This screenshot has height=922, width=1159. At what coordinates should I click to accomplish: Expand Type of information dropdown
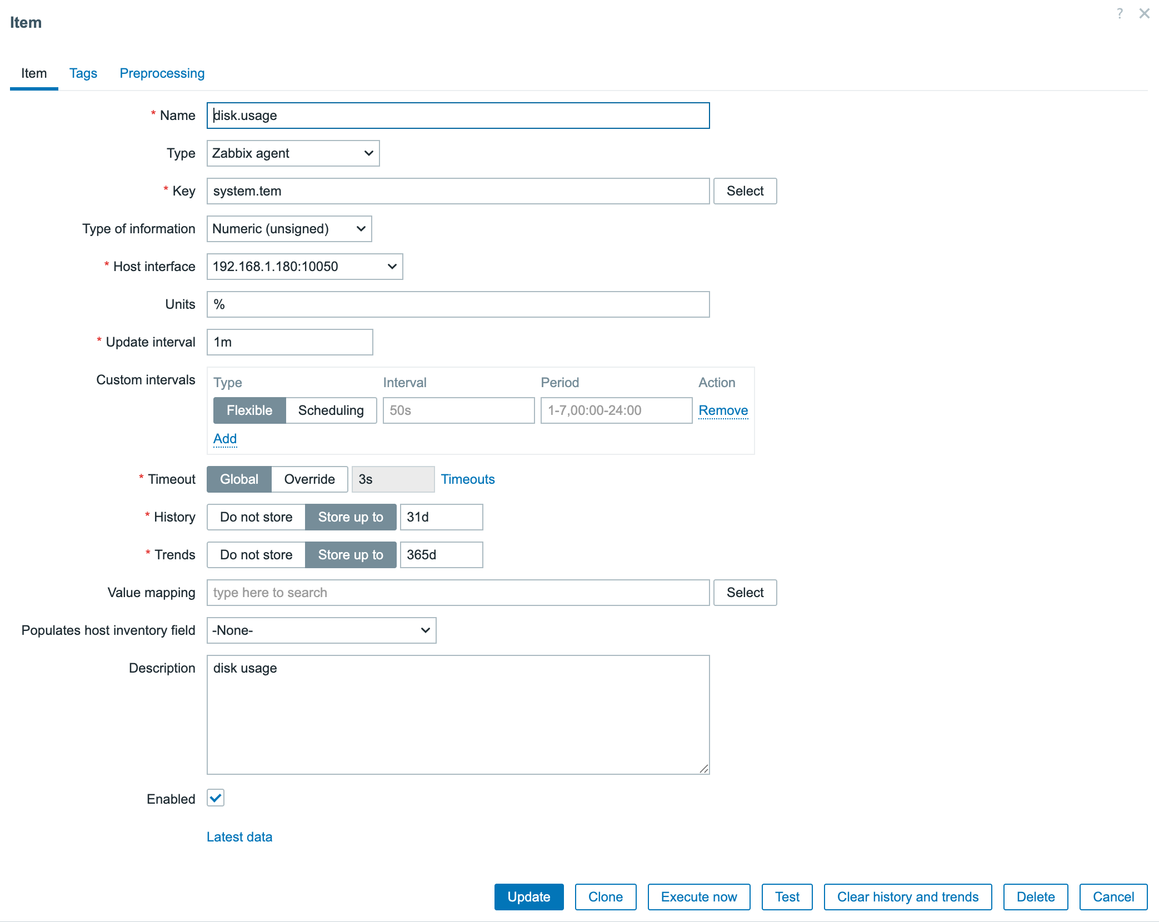pos(289,229)
